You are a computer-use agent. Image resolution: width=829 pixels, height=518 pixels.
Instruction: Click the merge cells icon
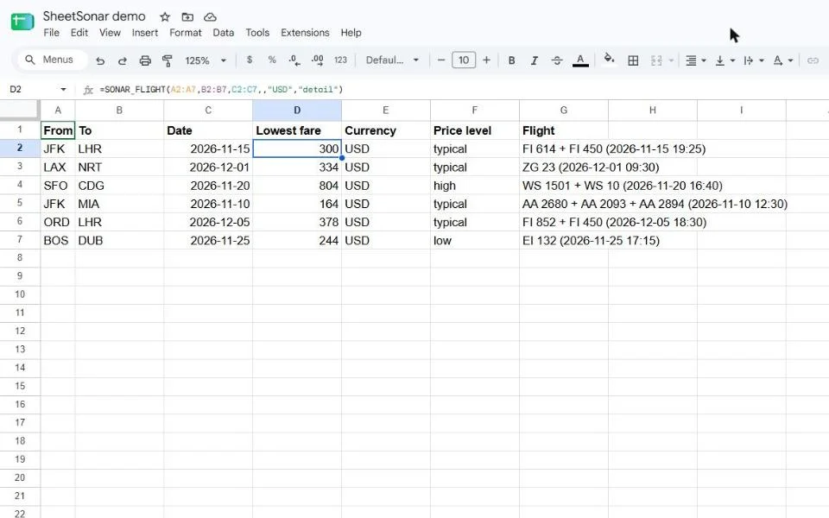pyautogui.click(x=656, y=60)
